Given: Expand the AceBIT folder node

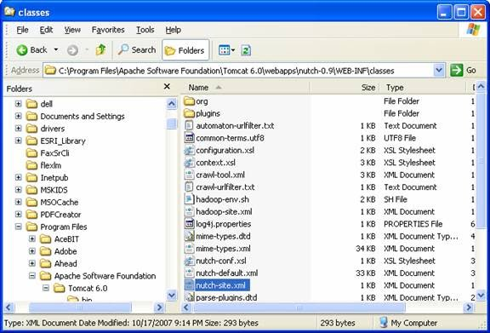Looking at the screenshot, I should pyautogui.click(x=32, y=238).
